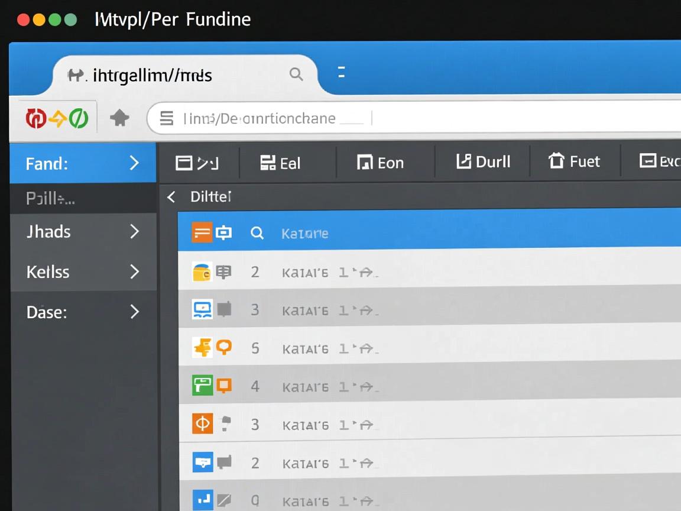Click the blue monitor icon in row 3
Screen dimensions: 681x511
(202, 309)
